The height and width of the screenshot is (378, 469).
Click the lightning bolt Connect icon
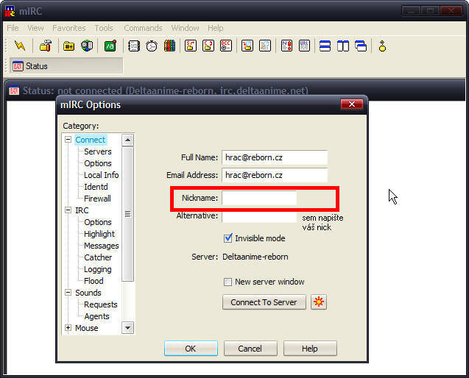(x=19, y=46)
